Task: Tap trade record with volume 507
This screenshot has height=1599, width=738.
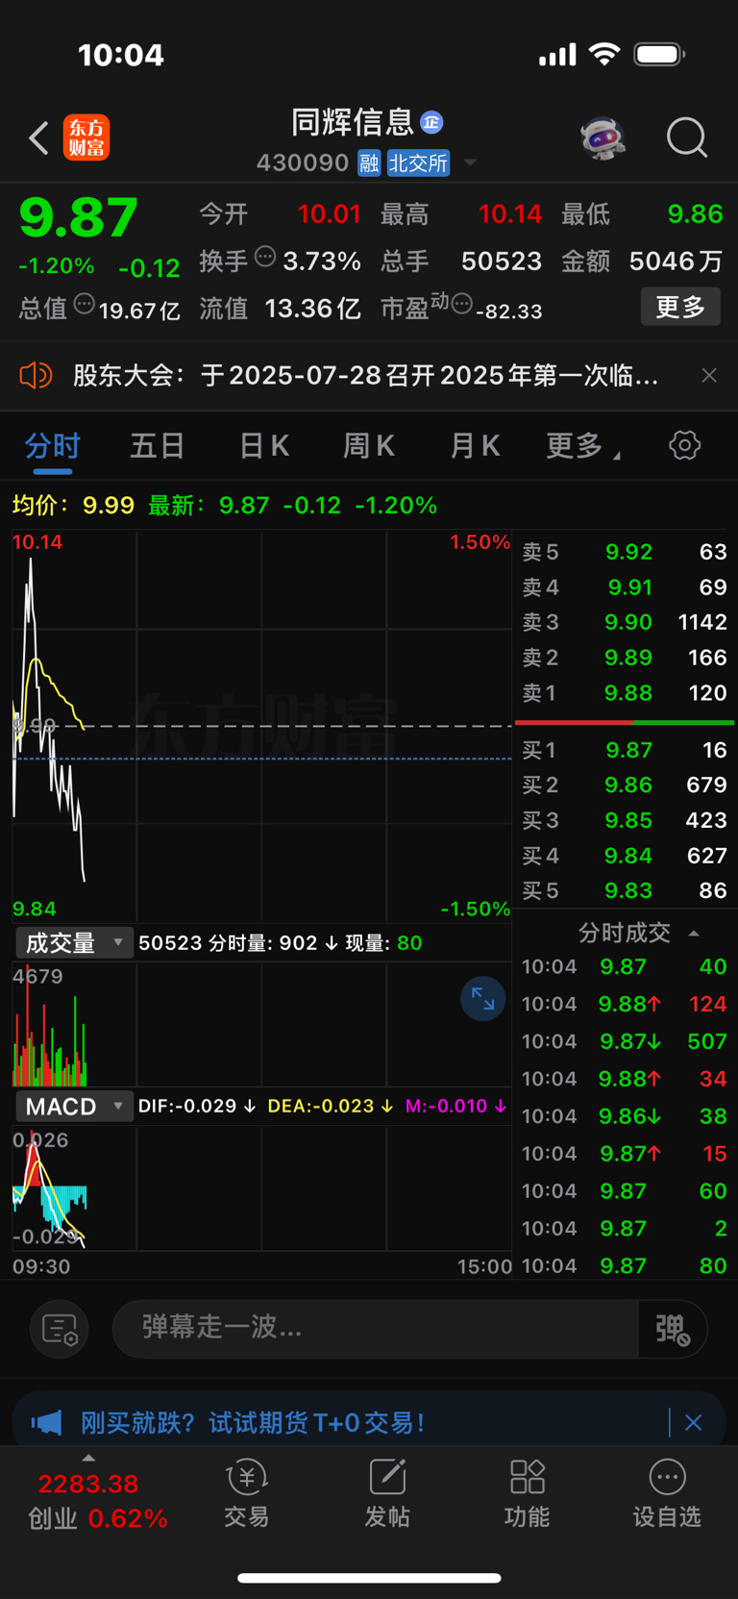Action: click(625, 1041)
